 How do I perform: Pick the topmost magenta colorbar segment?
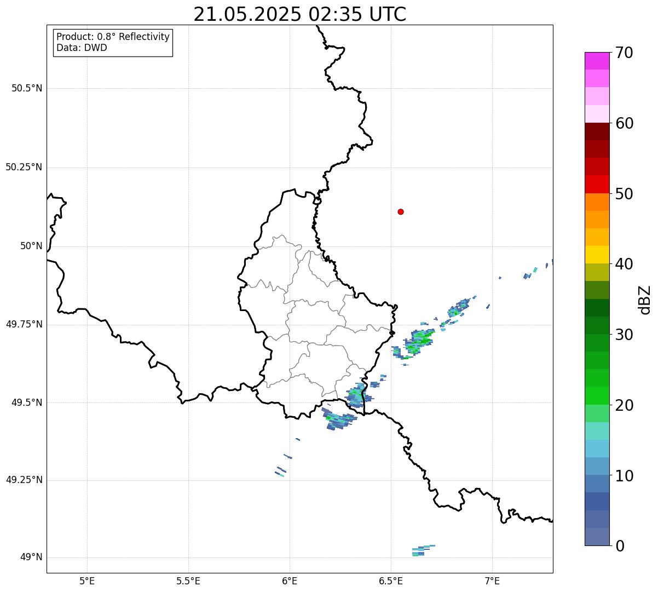coord(597,61)
